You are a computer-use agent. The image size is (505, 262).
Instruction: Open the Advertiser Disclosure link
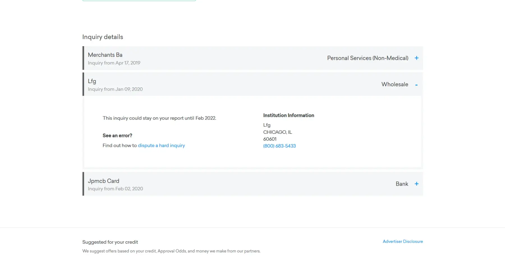click(x=403, y=242)
